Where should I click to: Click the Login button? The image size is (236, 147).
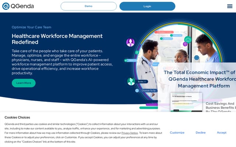(147, 6)
